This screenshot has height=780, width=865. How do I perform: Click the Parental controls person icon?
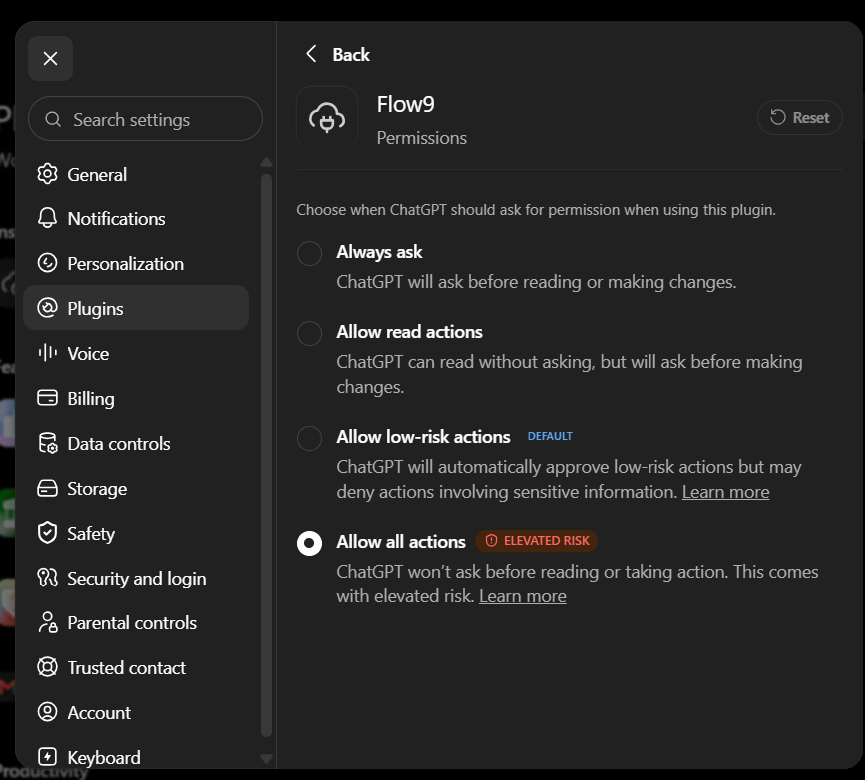[48, 622]
